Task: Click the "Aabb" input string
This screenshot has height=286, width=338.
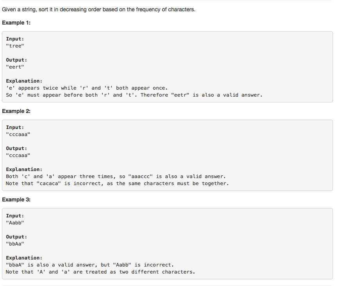Action: coord(15,223)
